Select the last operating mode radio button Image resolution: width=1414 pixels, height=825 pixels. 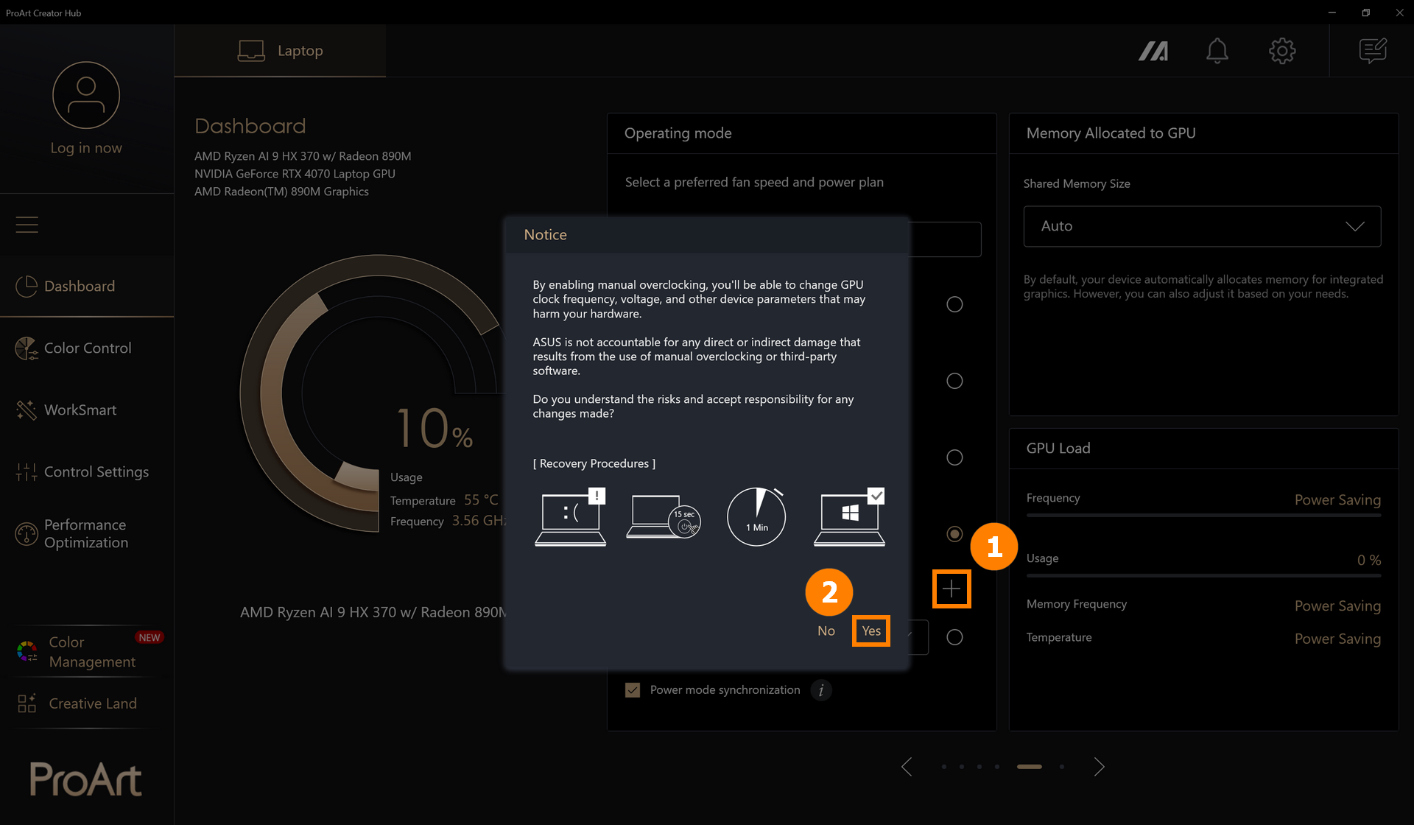954,637
